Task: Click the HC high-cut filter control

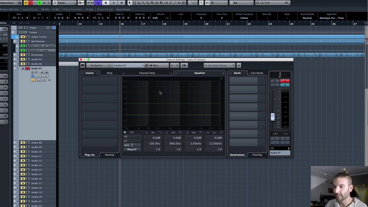Action: [132, 136]
